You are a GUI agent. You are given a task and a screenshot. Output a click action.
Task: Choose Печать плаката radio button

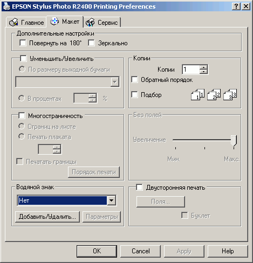[22, 137]
